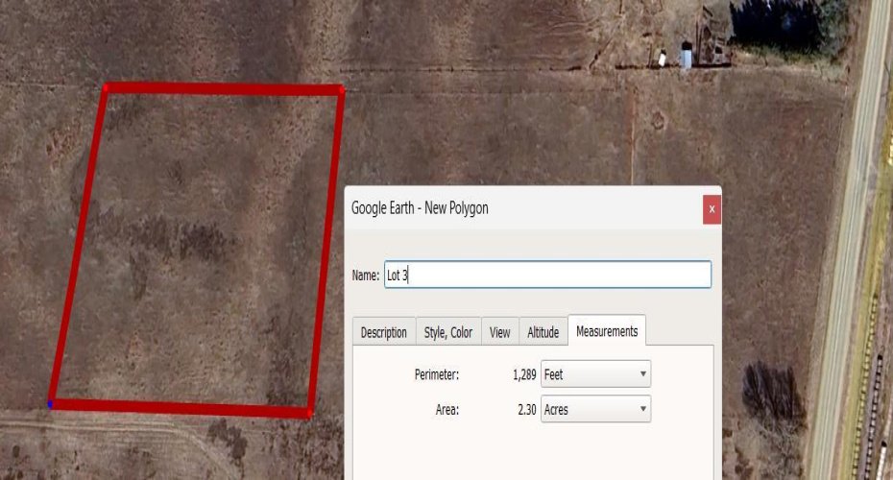
Task: Switch to the Description tab
Action: [x=383, y=332]
